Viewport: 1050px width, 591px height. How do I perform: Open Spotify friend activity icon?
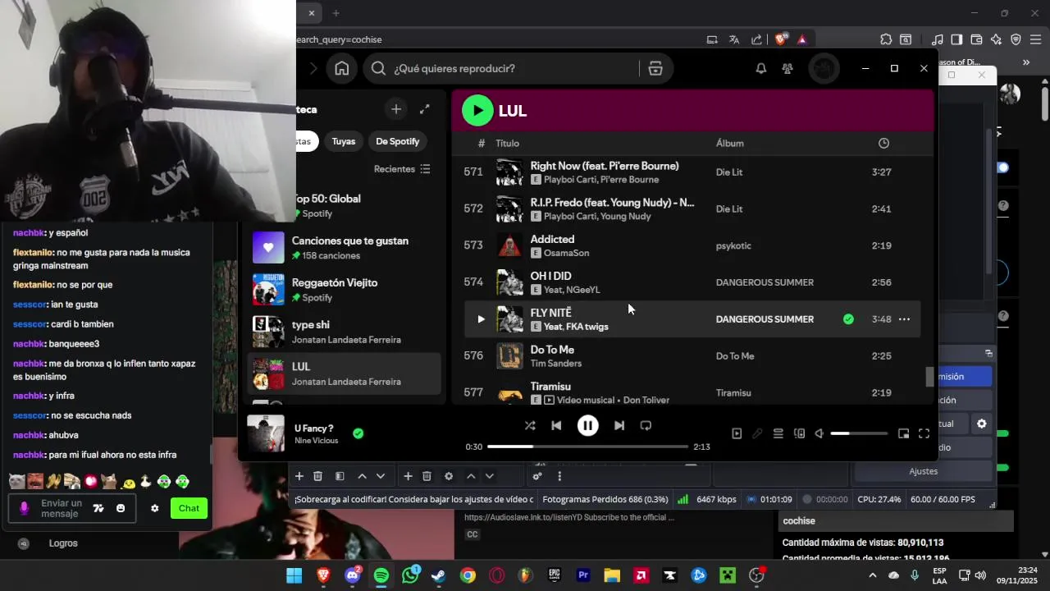787,69
